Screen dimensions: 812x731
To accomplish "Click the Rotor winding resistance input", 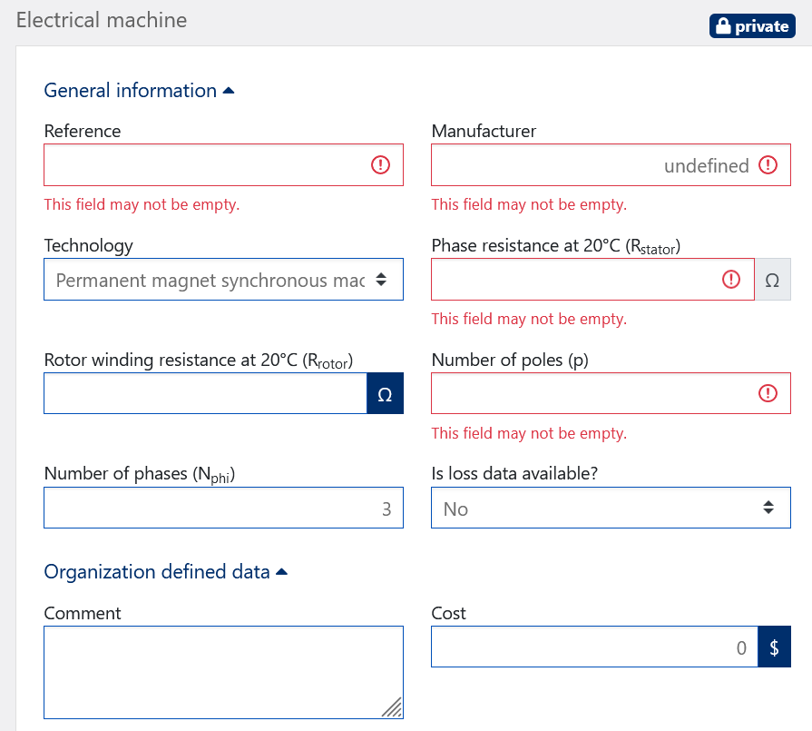I will (205, 394).
